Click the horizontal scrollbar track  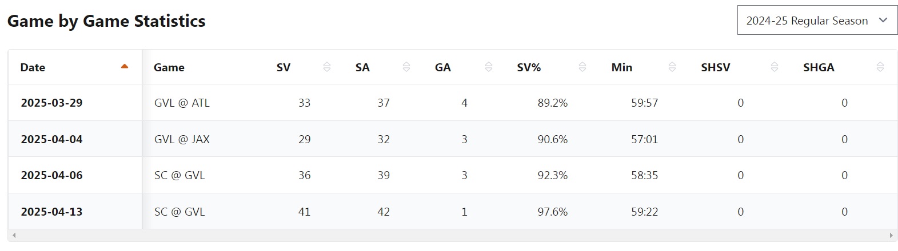pyautogui.click(x=452, y=235)
